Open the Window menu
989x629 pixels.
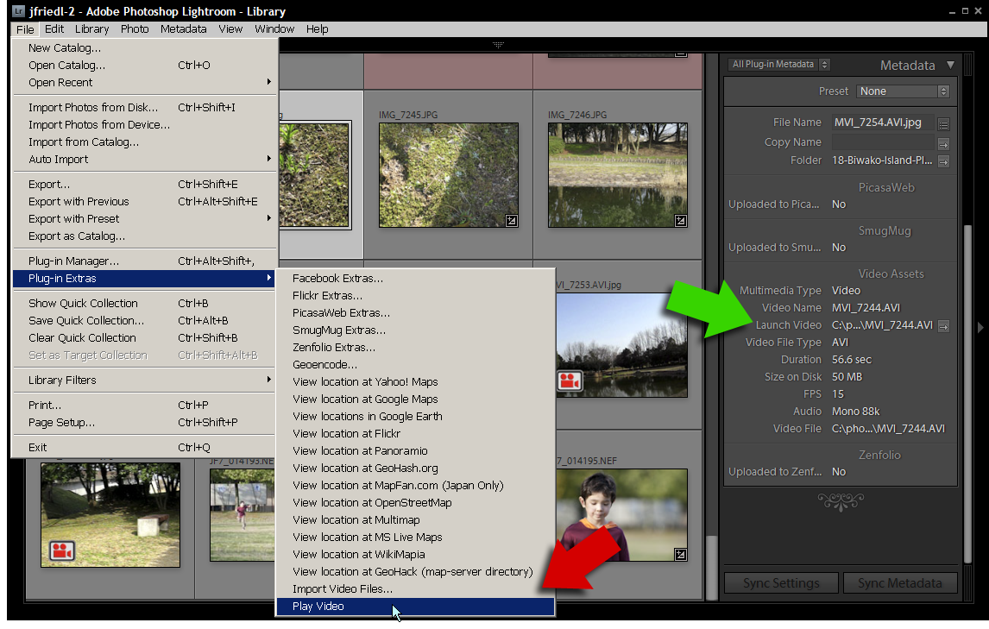click(274, 29)
